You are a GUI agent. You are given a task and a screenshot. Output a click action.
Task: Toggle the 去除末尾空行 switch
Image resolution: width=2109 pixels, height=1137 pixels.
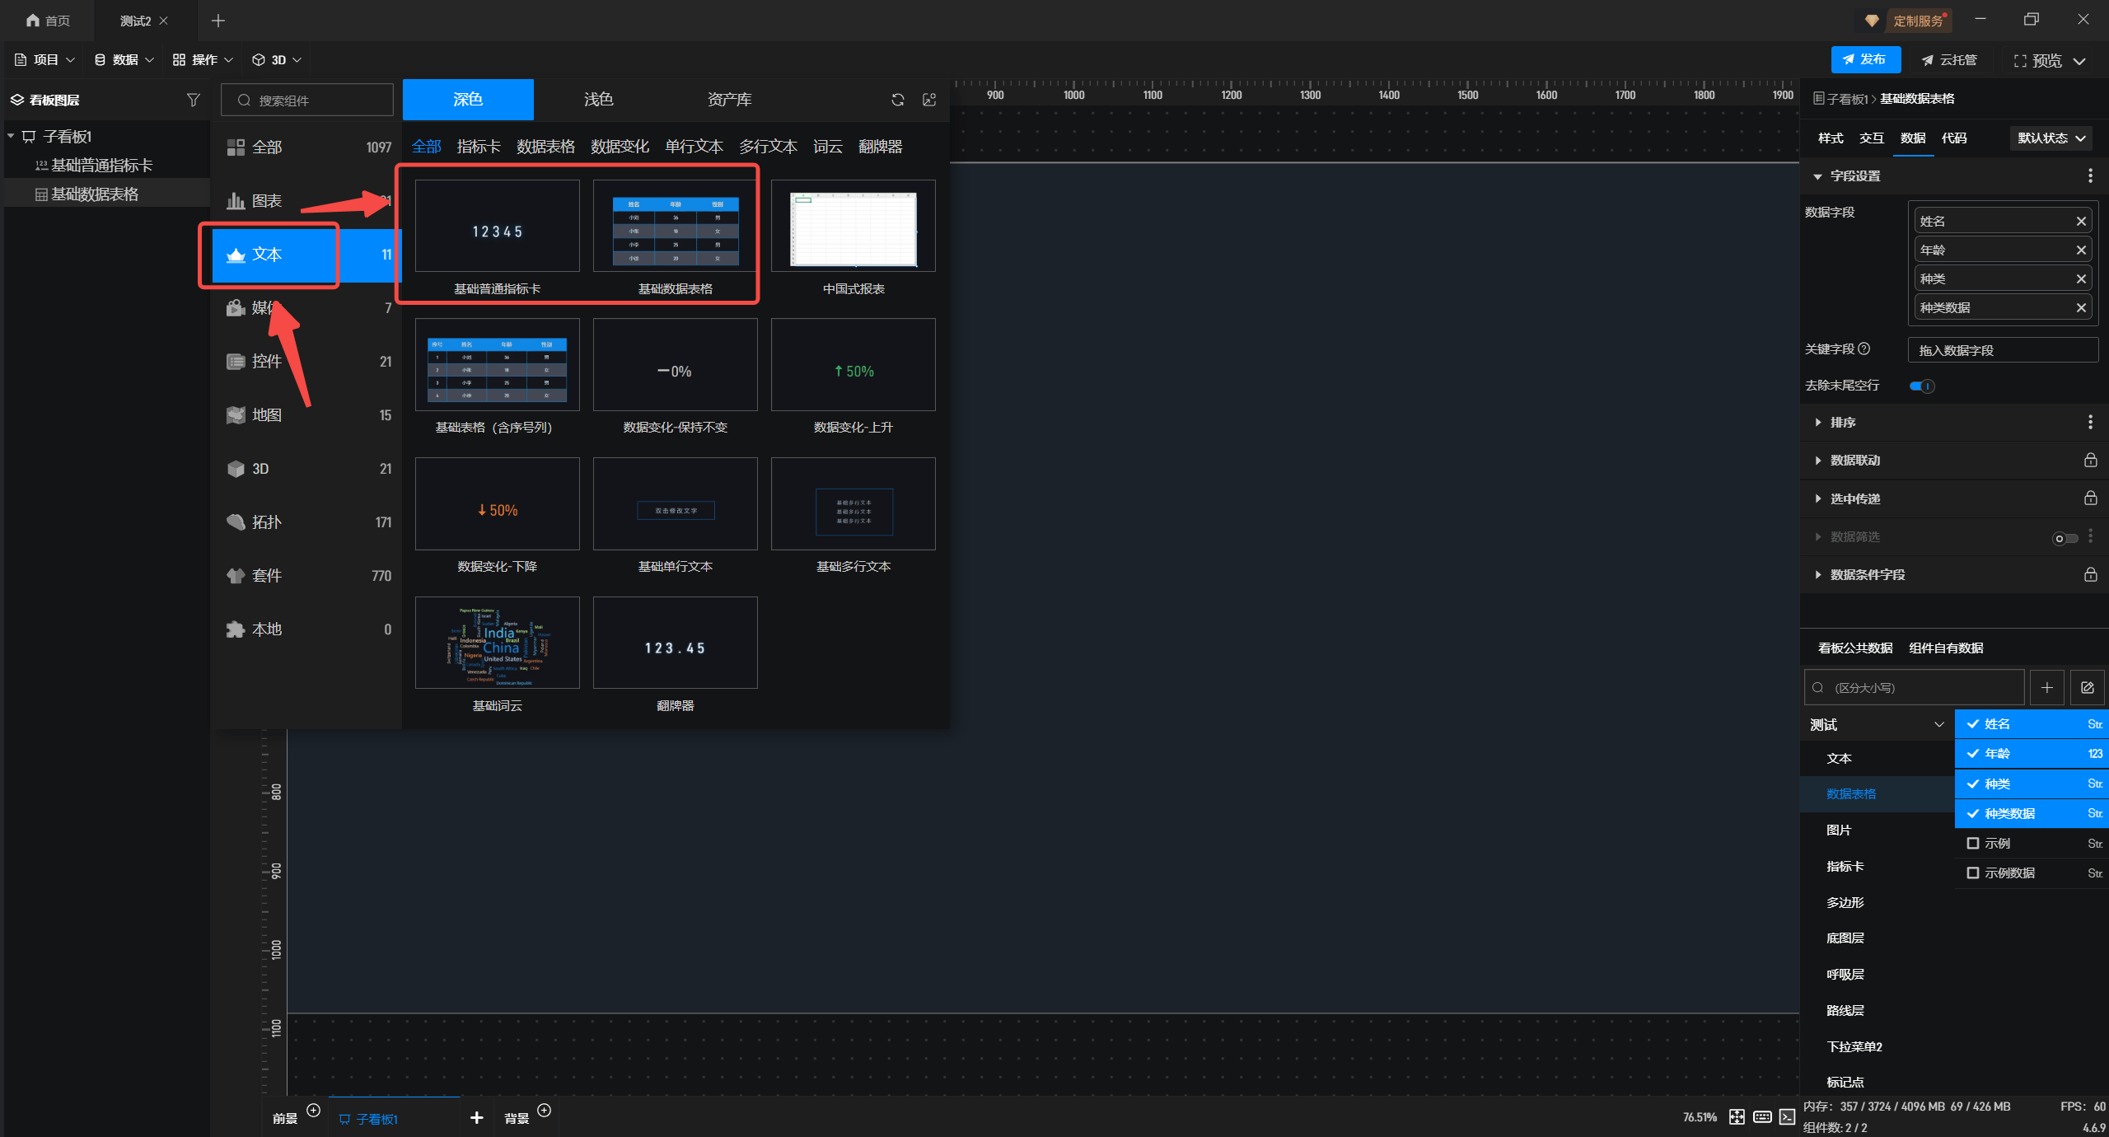1921,386
